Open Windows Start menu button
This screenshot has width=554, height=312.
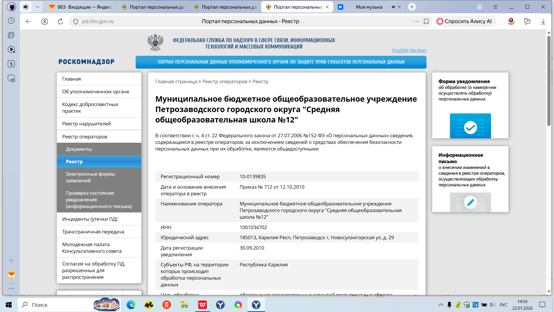[9, 305]
